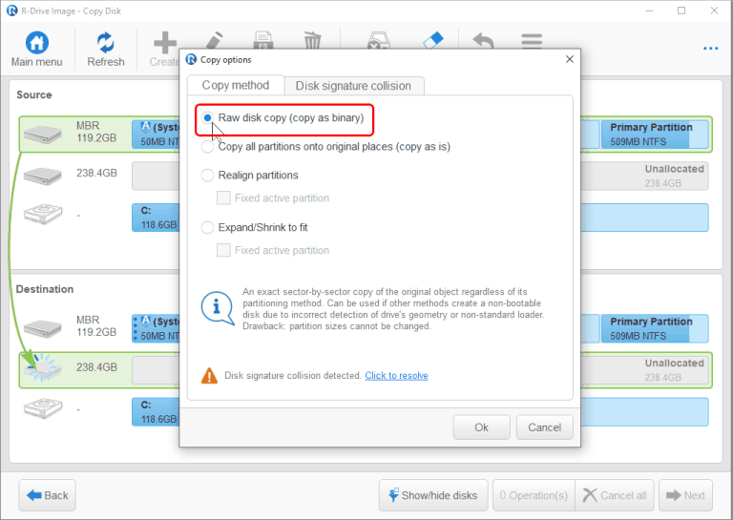Click the Show/hide disks button

pyautogui.click(x=433, y=495)
